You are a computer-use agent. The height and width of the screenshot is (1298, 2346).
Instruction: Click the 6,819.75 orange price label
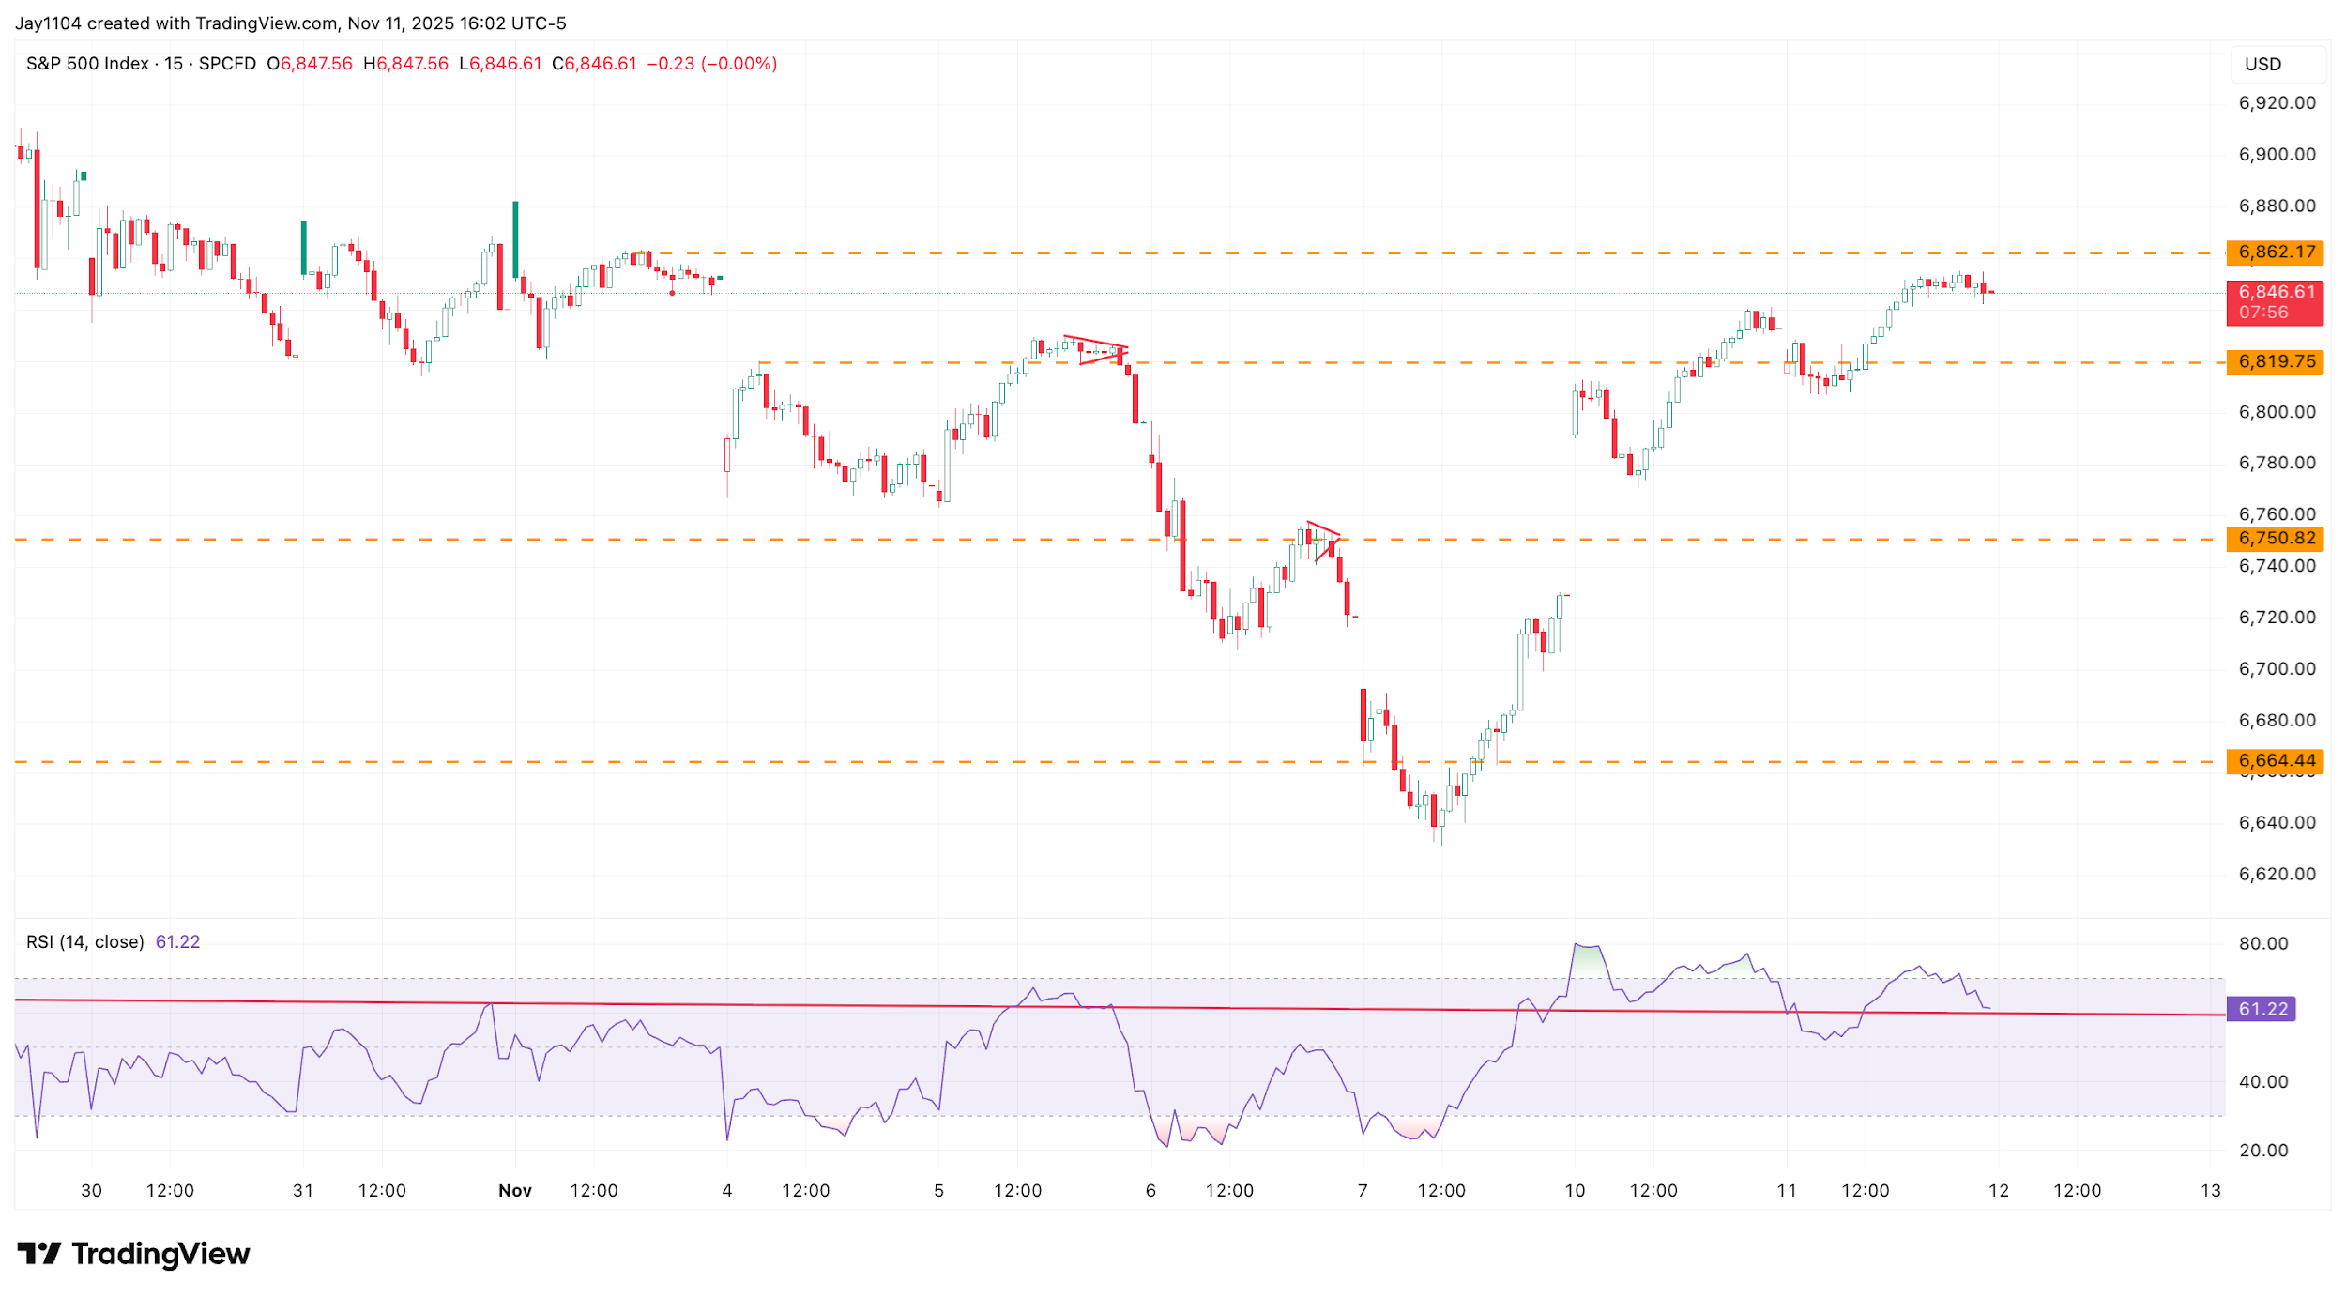point(2275,362)
